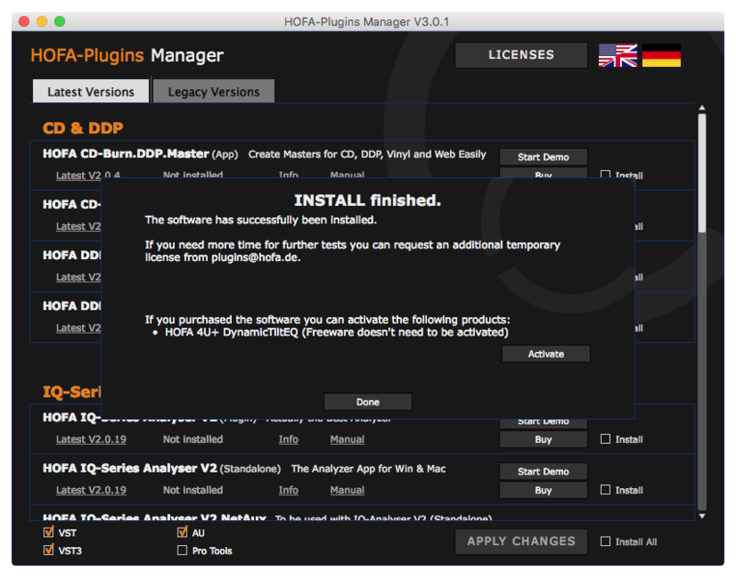736x580 pixels.
Task: Buy the IQ-Series Analyser V2 plugin
Action: click(543, 439)
